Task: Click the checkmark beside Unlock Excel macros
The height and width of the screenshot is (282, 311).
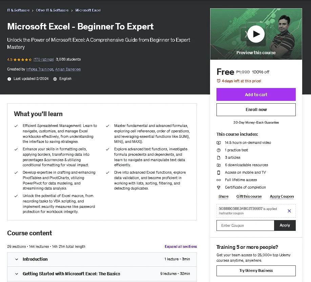Action: [16, 196]
